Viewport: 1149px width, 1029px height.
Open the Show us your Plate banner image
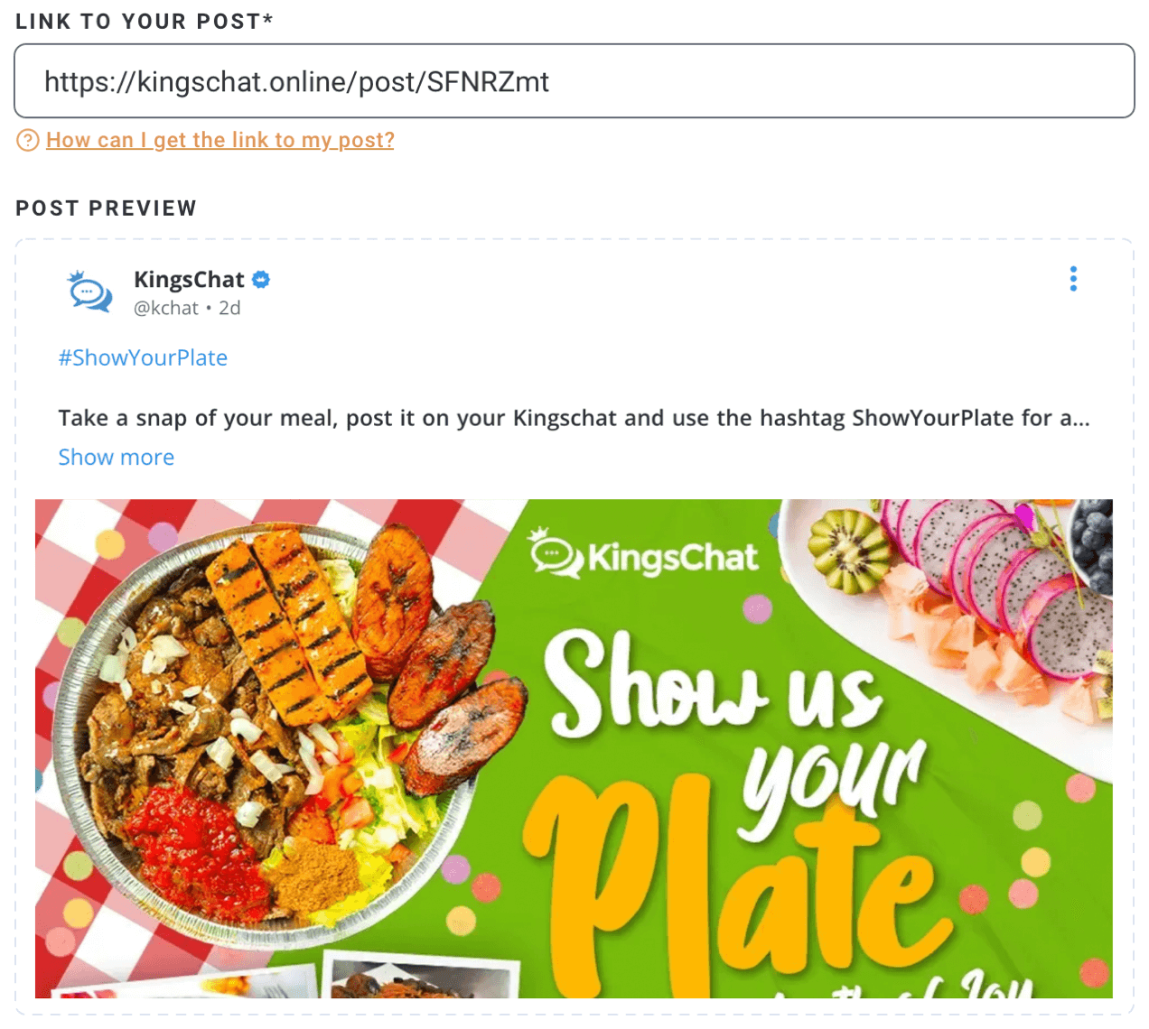574,748
